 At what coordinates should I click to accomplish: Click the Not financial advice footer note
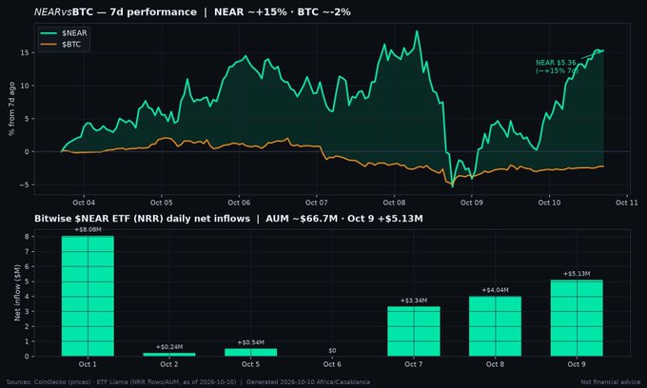click(611, 382)
